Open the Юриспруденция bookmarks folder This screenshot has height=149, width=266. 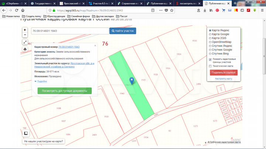pyautogui.click(x=57, y=17)
